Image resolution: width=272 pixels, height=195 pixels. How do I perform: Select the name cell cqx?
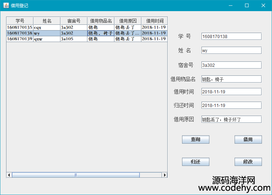[47, 27]
